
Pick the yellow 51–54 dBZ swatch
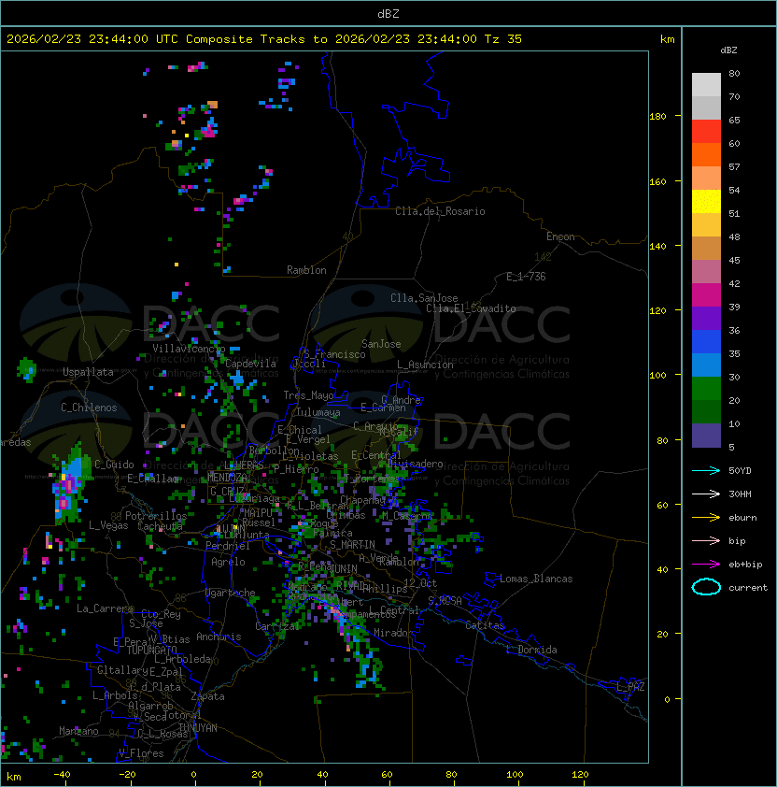(x=706, y=202)
